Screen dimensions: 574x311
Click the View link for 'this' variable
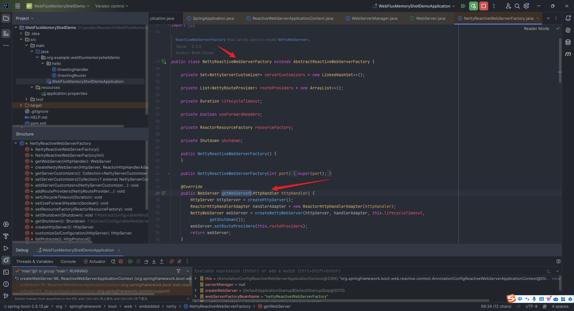(556, 278)
